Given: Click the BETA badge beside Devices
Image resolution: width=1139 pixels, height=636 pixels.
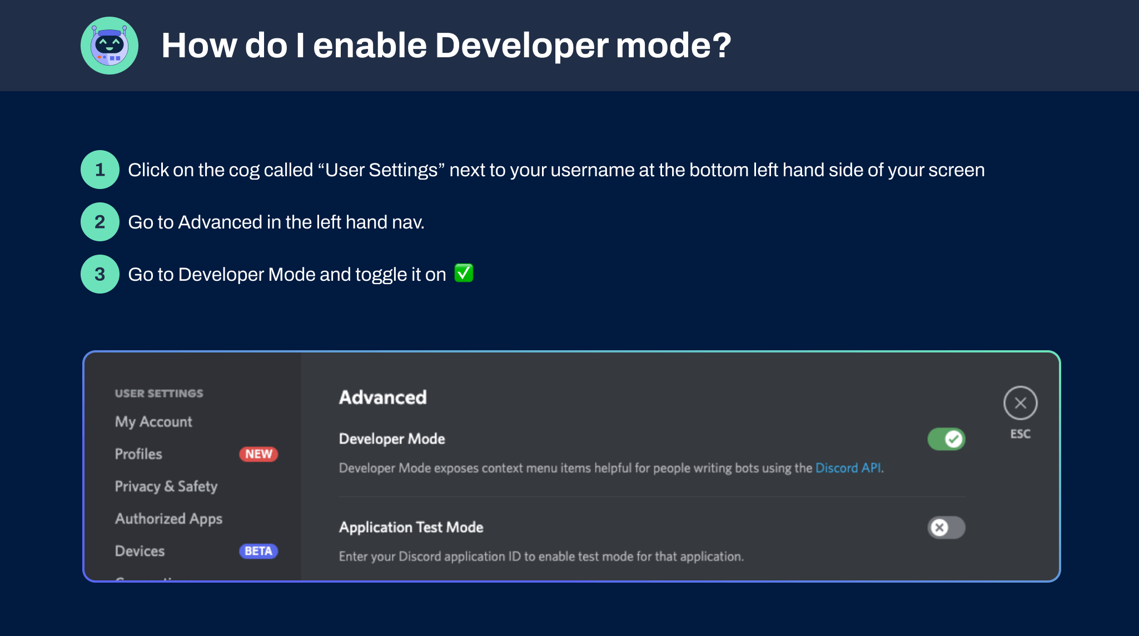Looking at the screenshot, I should [258, 551].
